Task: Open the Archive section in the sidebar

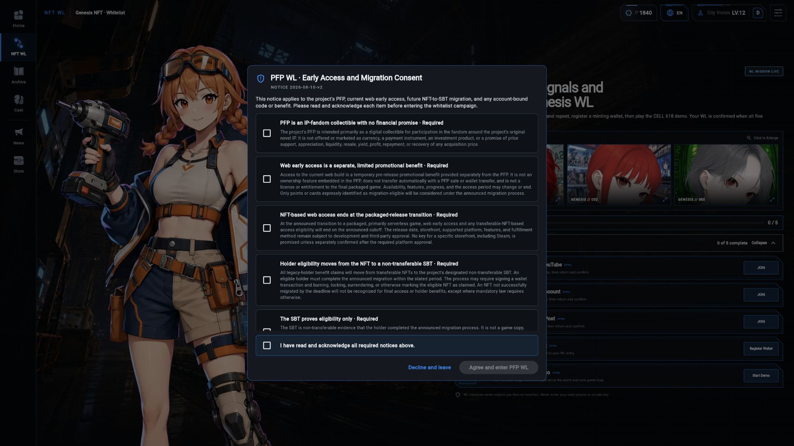Action: tap(18, 76)
